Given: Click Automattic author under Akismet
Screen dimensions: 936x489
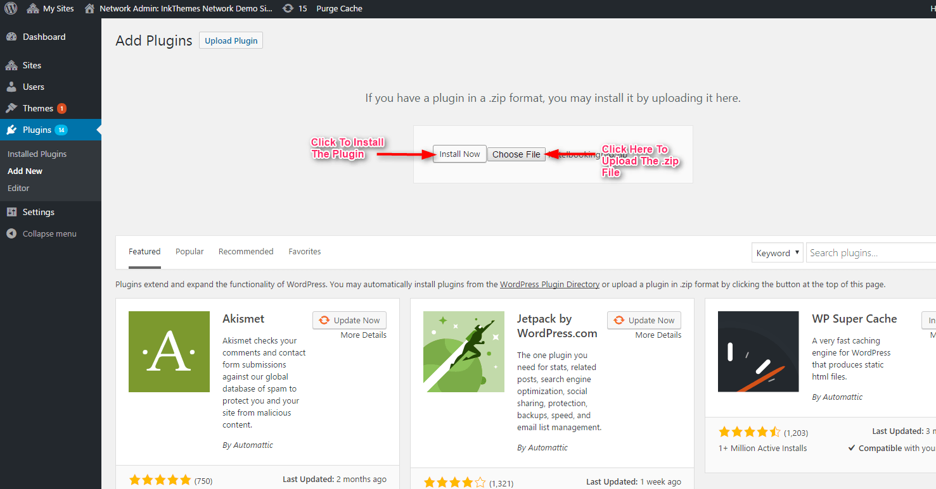Looking at the screenshot, I should [x=253, y=445].
